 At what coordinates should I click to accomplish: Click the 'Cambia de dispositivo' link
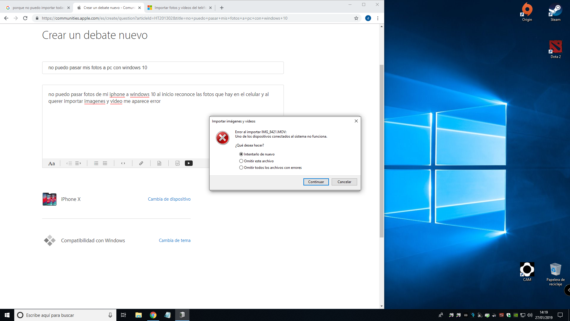[169, 199]
